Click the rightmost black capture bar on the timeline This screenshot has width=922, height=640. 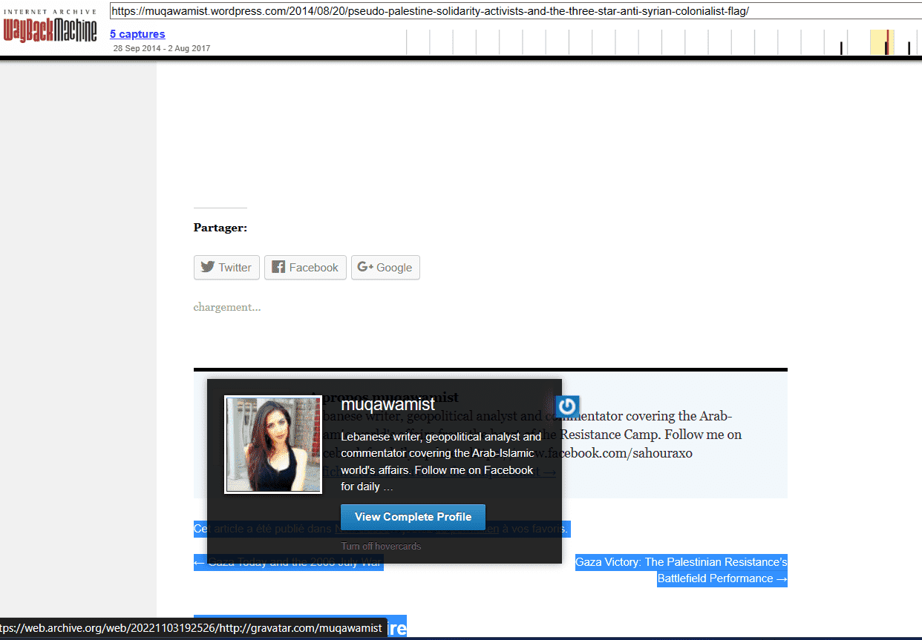(x=909, y=48)
